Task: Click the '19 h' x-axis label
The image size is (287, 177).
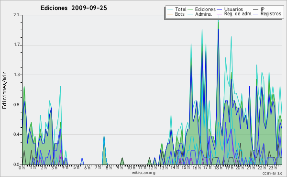Action: coord(229,167)
